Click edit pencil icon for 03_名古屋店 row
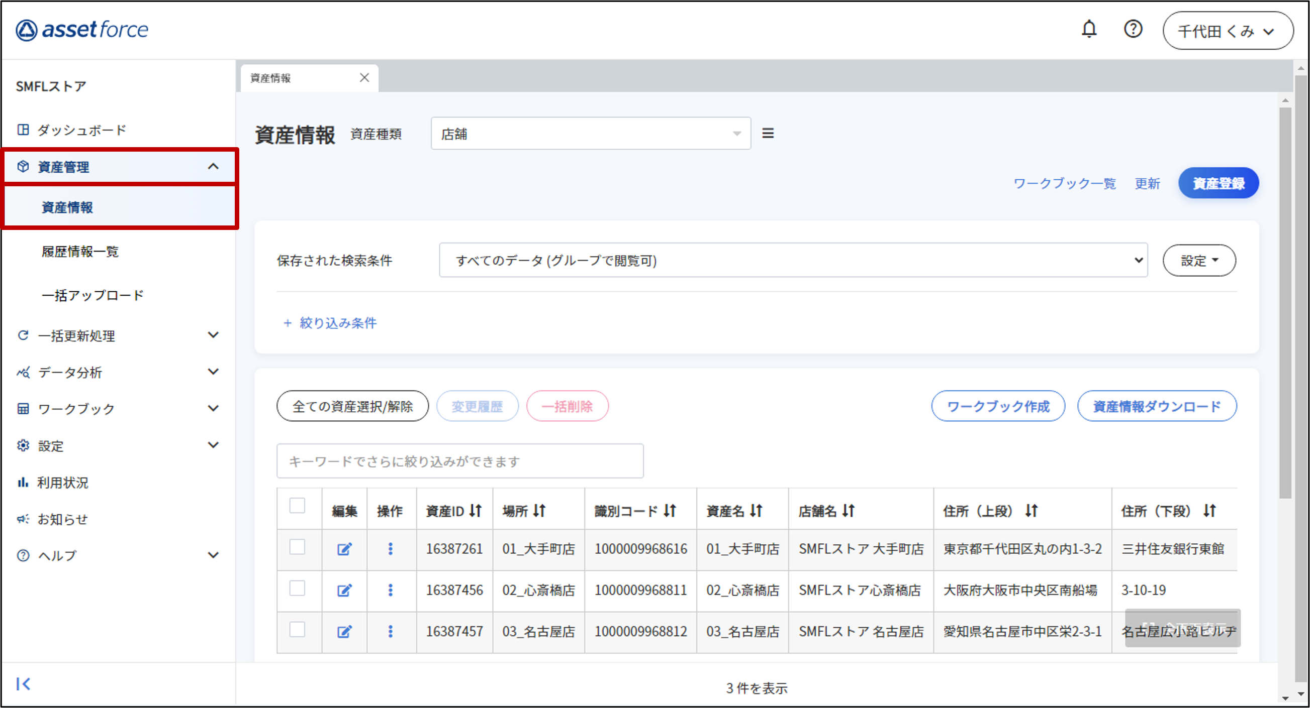Image resolution: width=1310 pixels, height=708 pixels. coord(344,632)
